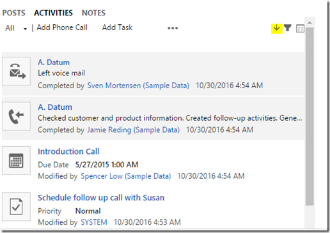
Task: Open the Introduction Call activity link
Action: (68, 151)
